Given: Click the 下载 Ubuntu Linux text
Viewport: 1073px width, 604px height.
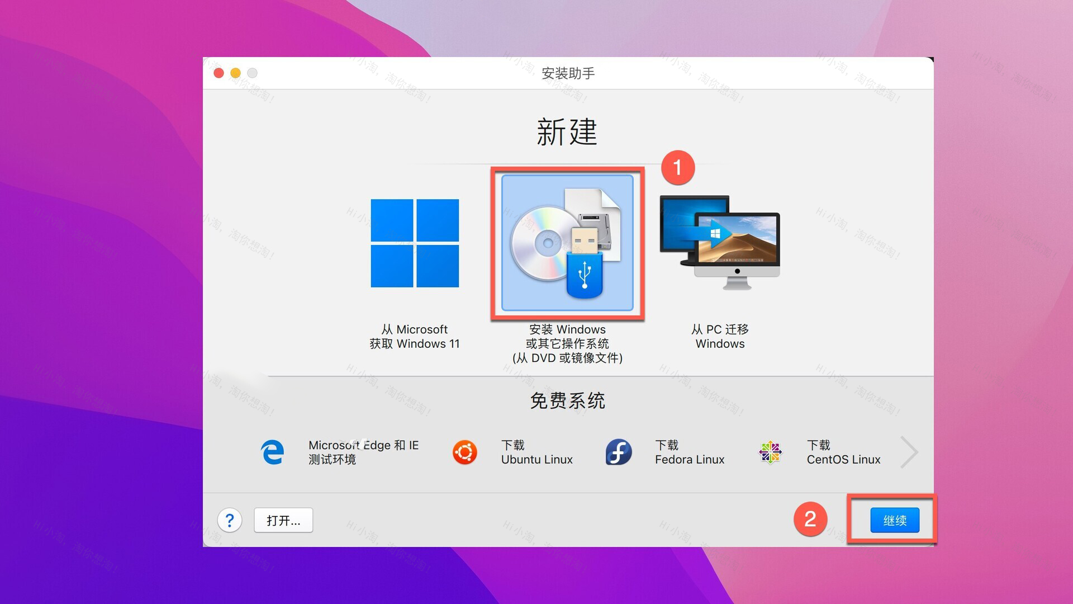Looking at the screenshot, I should pyautogui.click(x=536, y=452).
